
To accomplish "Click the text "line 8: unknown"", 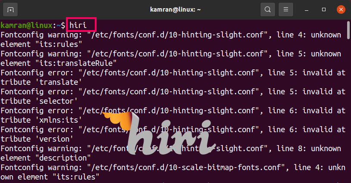I will coord(309,149).
